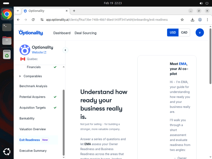Open the Trash dock icon

[x=7, y=54]
